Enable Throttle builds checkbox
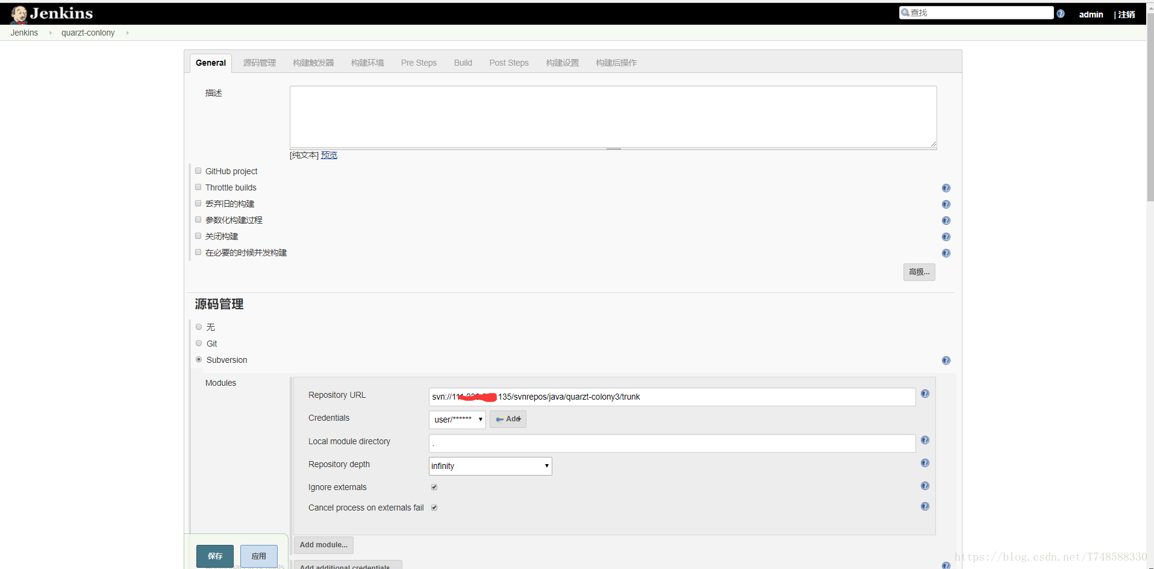Screen dimensions: 1154x569 (198, 187)
